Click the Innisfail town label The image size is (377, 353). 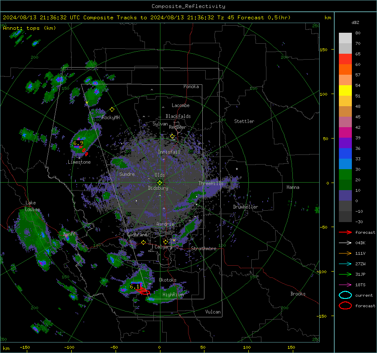click(169, 152)
